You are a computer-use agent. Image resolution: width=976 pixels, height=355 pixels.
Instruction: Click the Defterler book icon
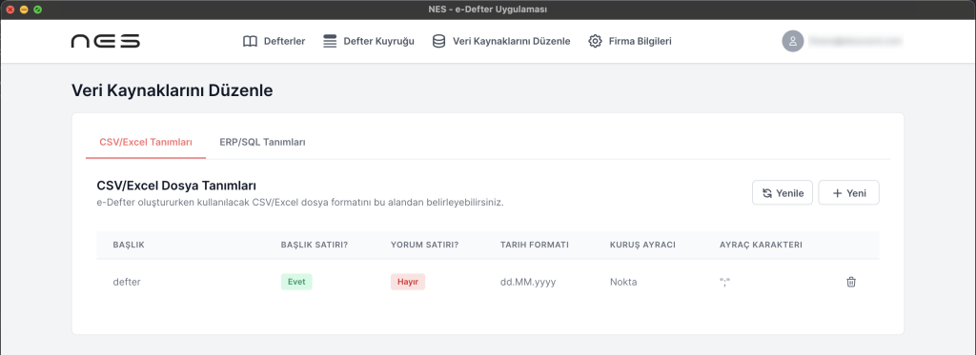point(250,42)
